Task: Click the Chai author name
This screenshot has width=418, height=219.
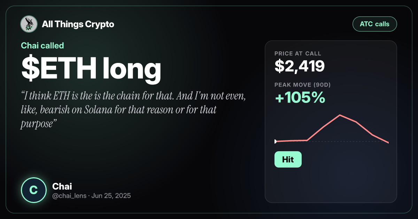Action: pyautogui.click(x=62, y=186)
